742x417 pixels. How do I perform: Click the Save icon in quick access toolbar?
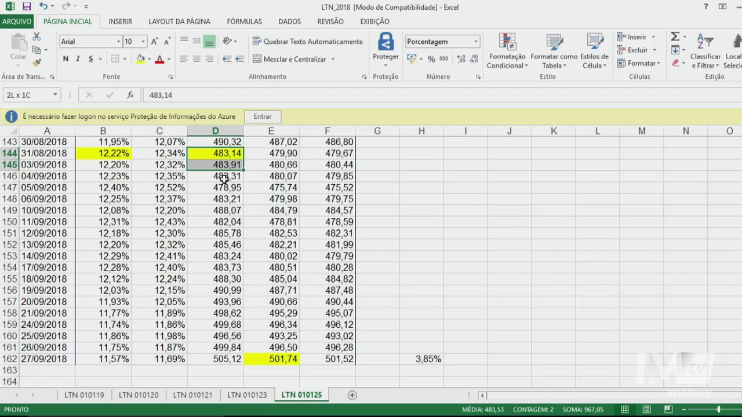pyautogui.click(x=27, y=7)
